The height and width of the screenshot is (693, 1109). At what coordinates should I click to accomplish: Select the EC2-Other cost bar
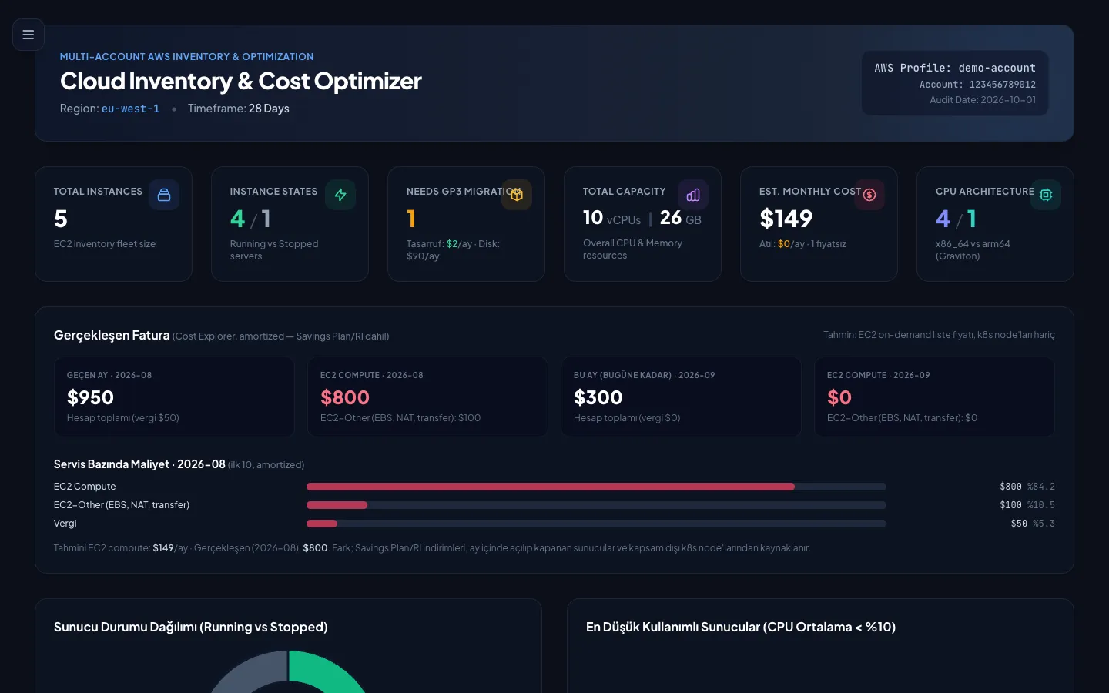596,505
